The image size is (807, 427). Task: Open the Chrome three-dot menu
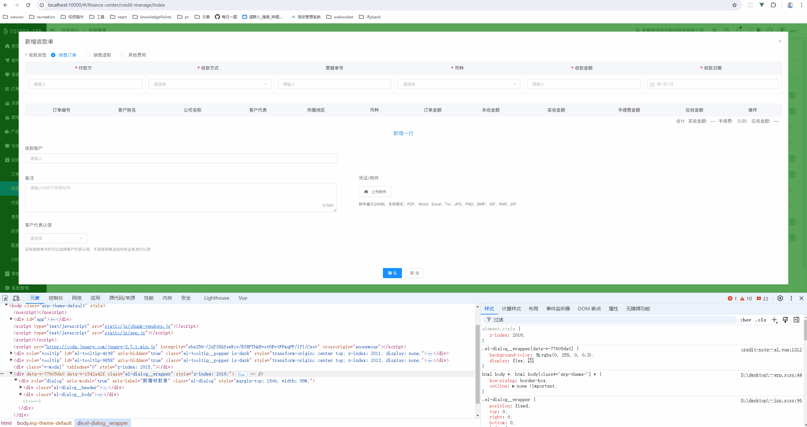point(801,5)
